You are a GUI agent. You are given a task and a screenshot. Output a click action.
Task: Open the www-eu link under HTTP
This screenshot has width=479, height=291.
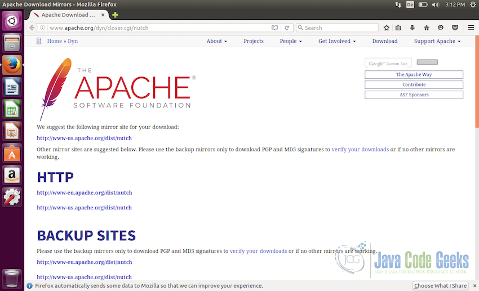coord(85,192)
